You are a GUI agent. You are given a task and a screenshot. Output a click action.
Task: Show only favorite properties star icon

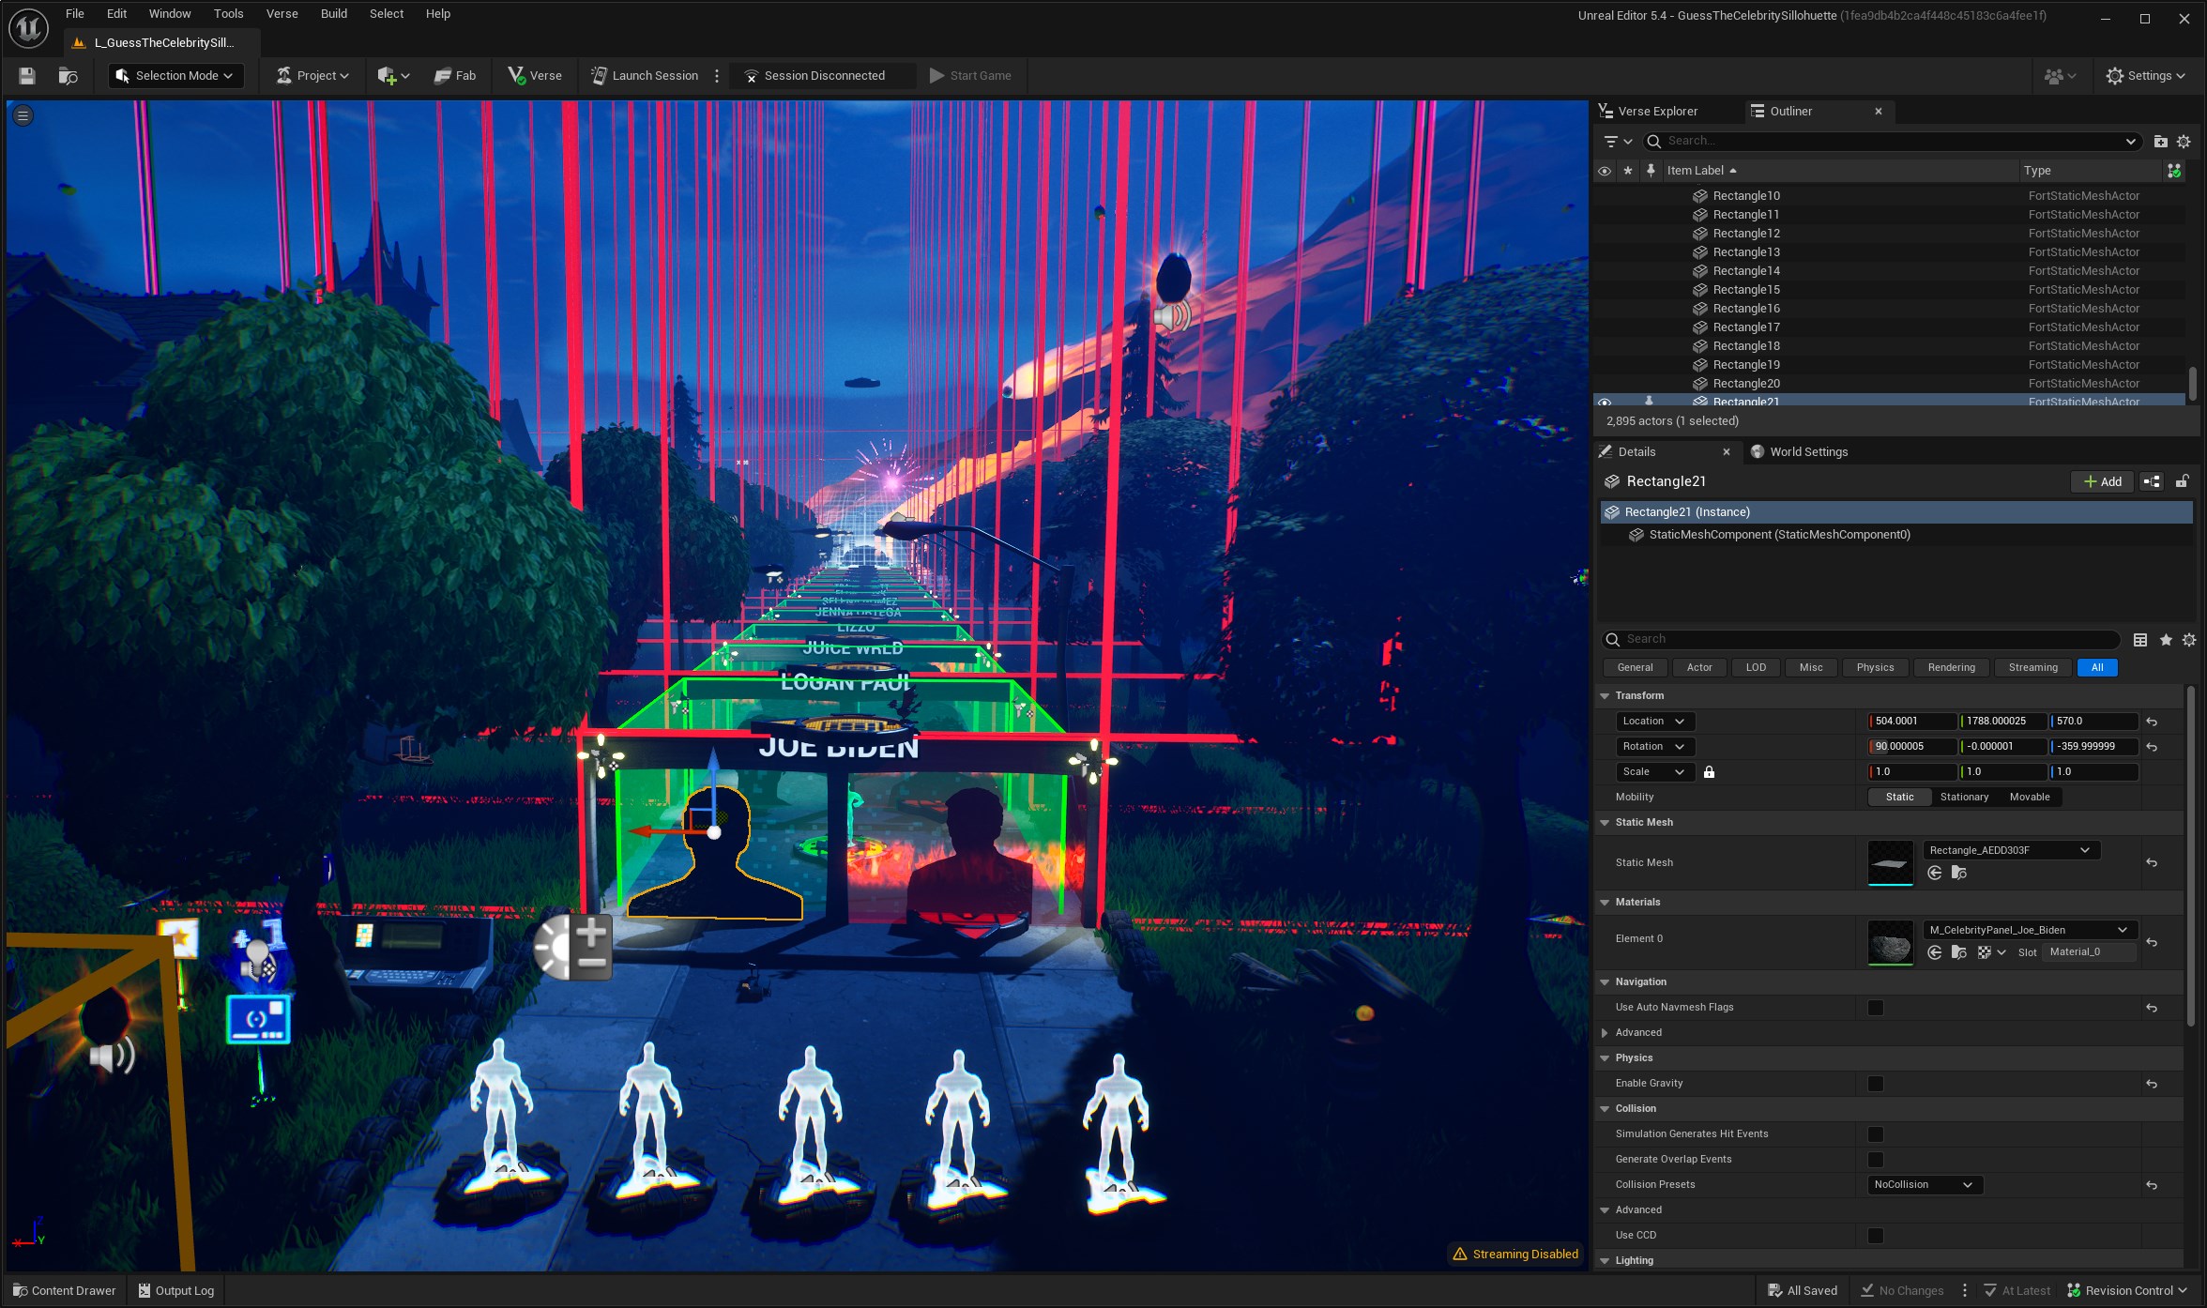click(2166, 640)
